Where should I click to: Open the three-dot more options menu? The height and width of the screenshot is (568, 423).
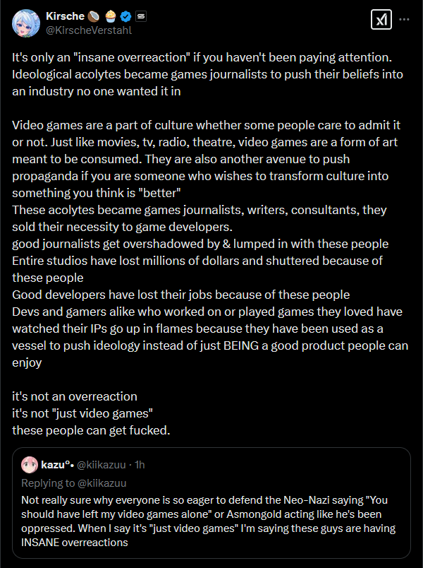point(404,20)
